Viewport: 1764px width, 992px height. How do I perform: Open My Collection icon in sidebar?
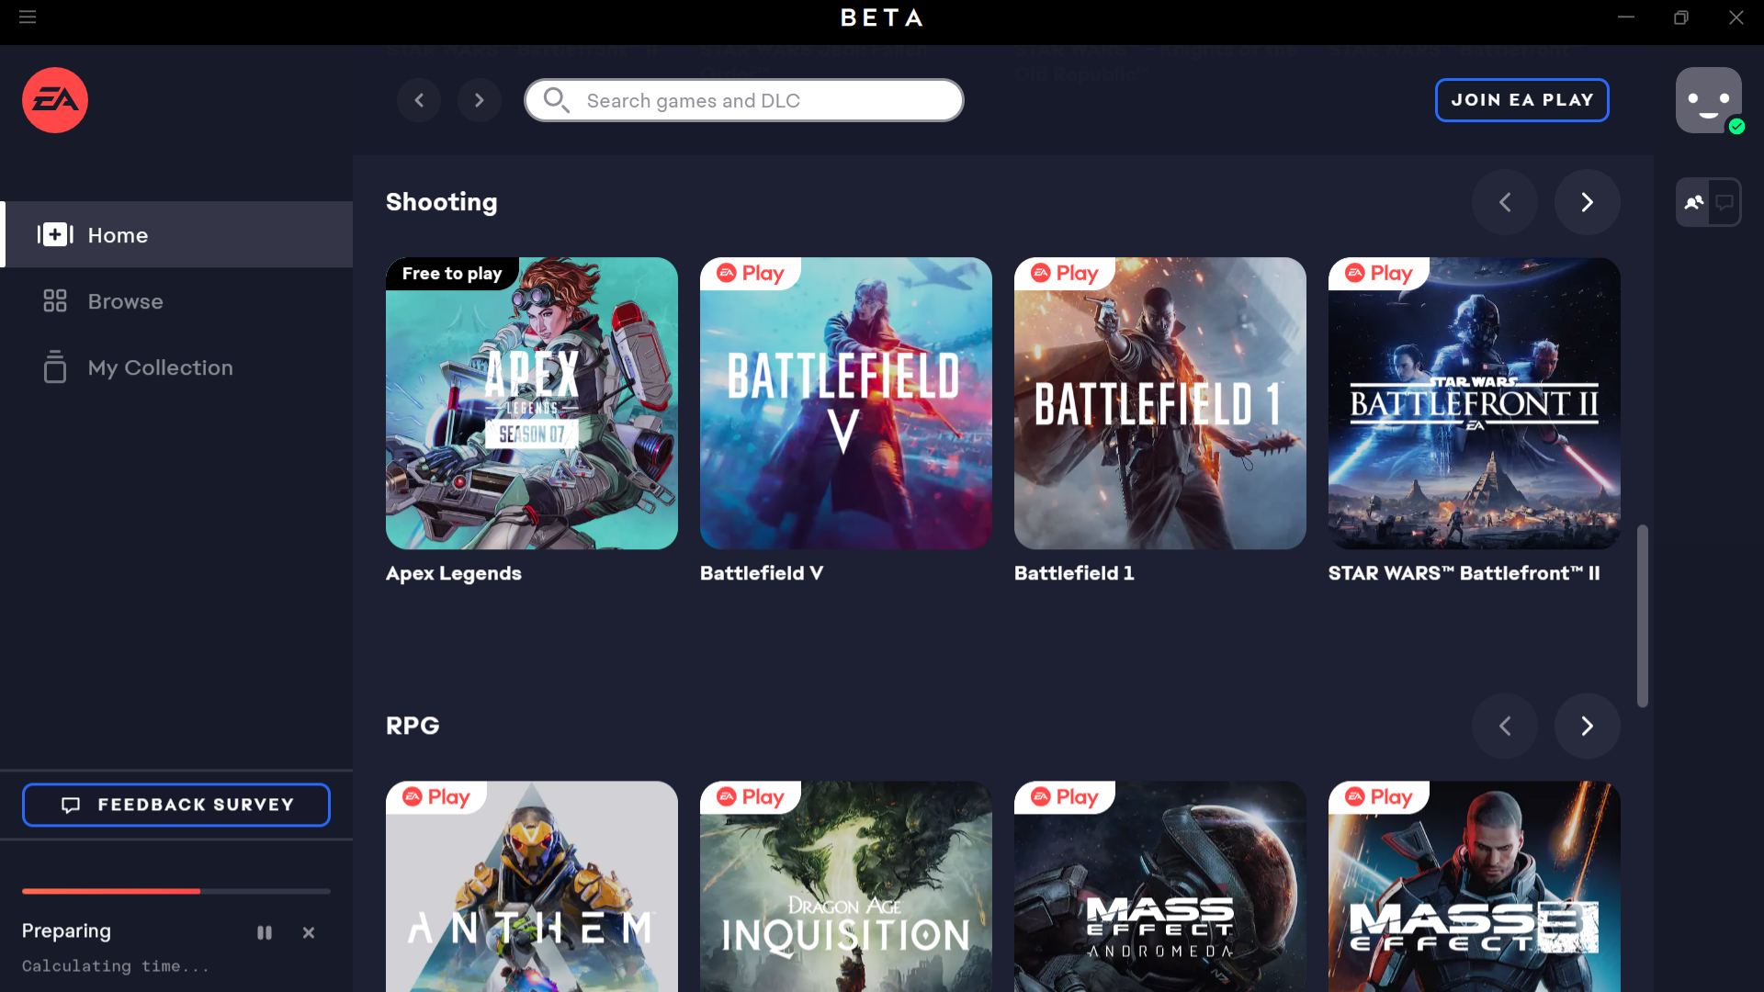click(x=54, y=367)
